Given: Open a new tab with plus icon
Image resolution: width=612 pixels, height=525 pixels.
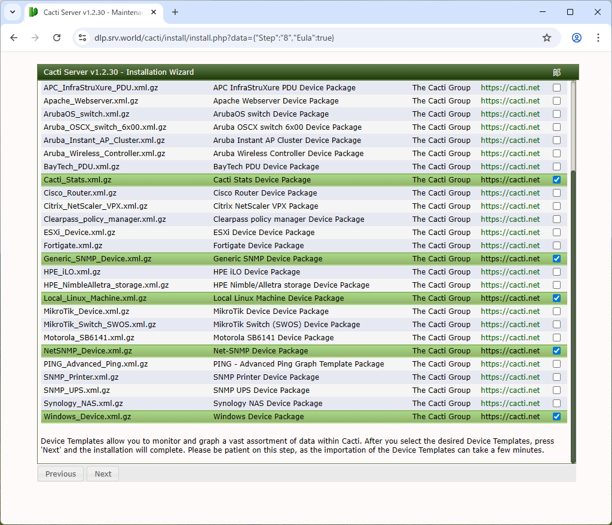Looking at the screenshot, I should [175, 12].
